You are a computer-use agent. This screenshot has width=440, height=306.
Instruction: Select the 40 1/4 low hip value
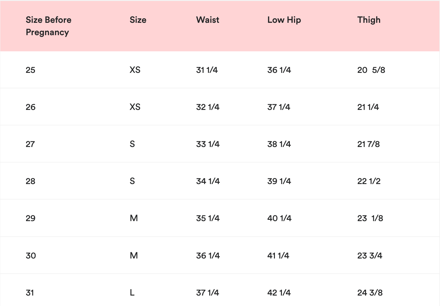pos(279,218)
